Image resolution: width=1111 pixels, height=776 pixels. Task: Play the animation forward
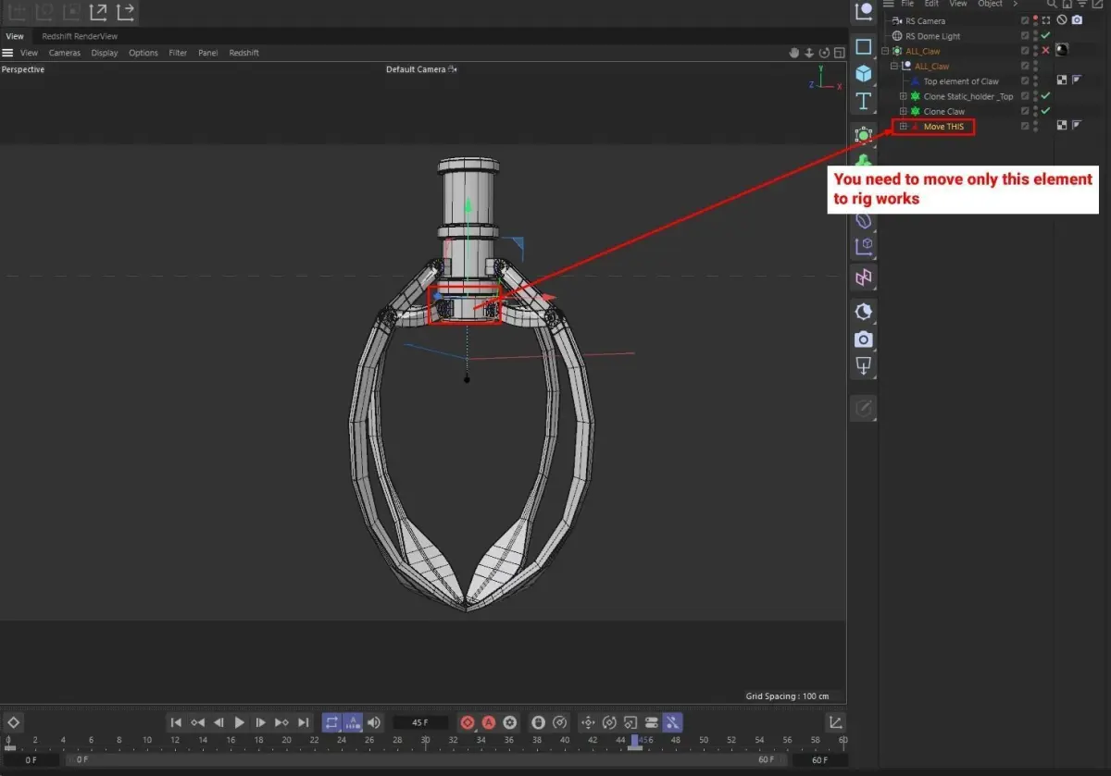pos(240,722)
